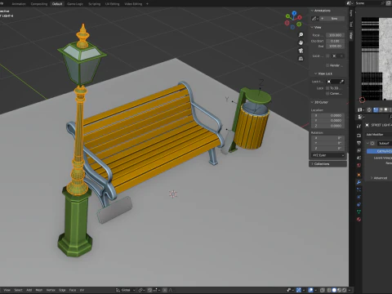Click the Clip Start value field
The image size is (392, 294).
coord(335,41)
